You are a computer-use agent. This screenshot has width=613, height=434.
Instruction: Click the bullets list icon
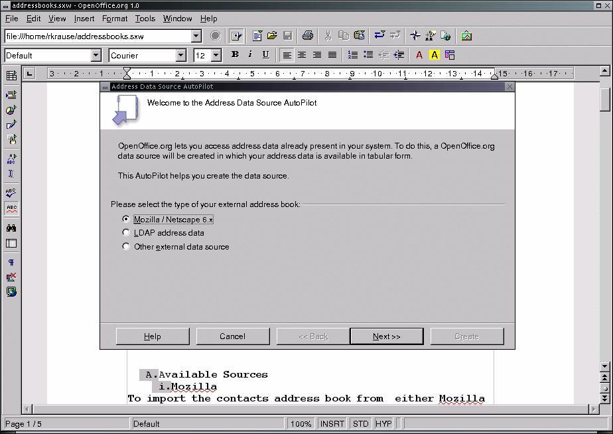[368, 55]
